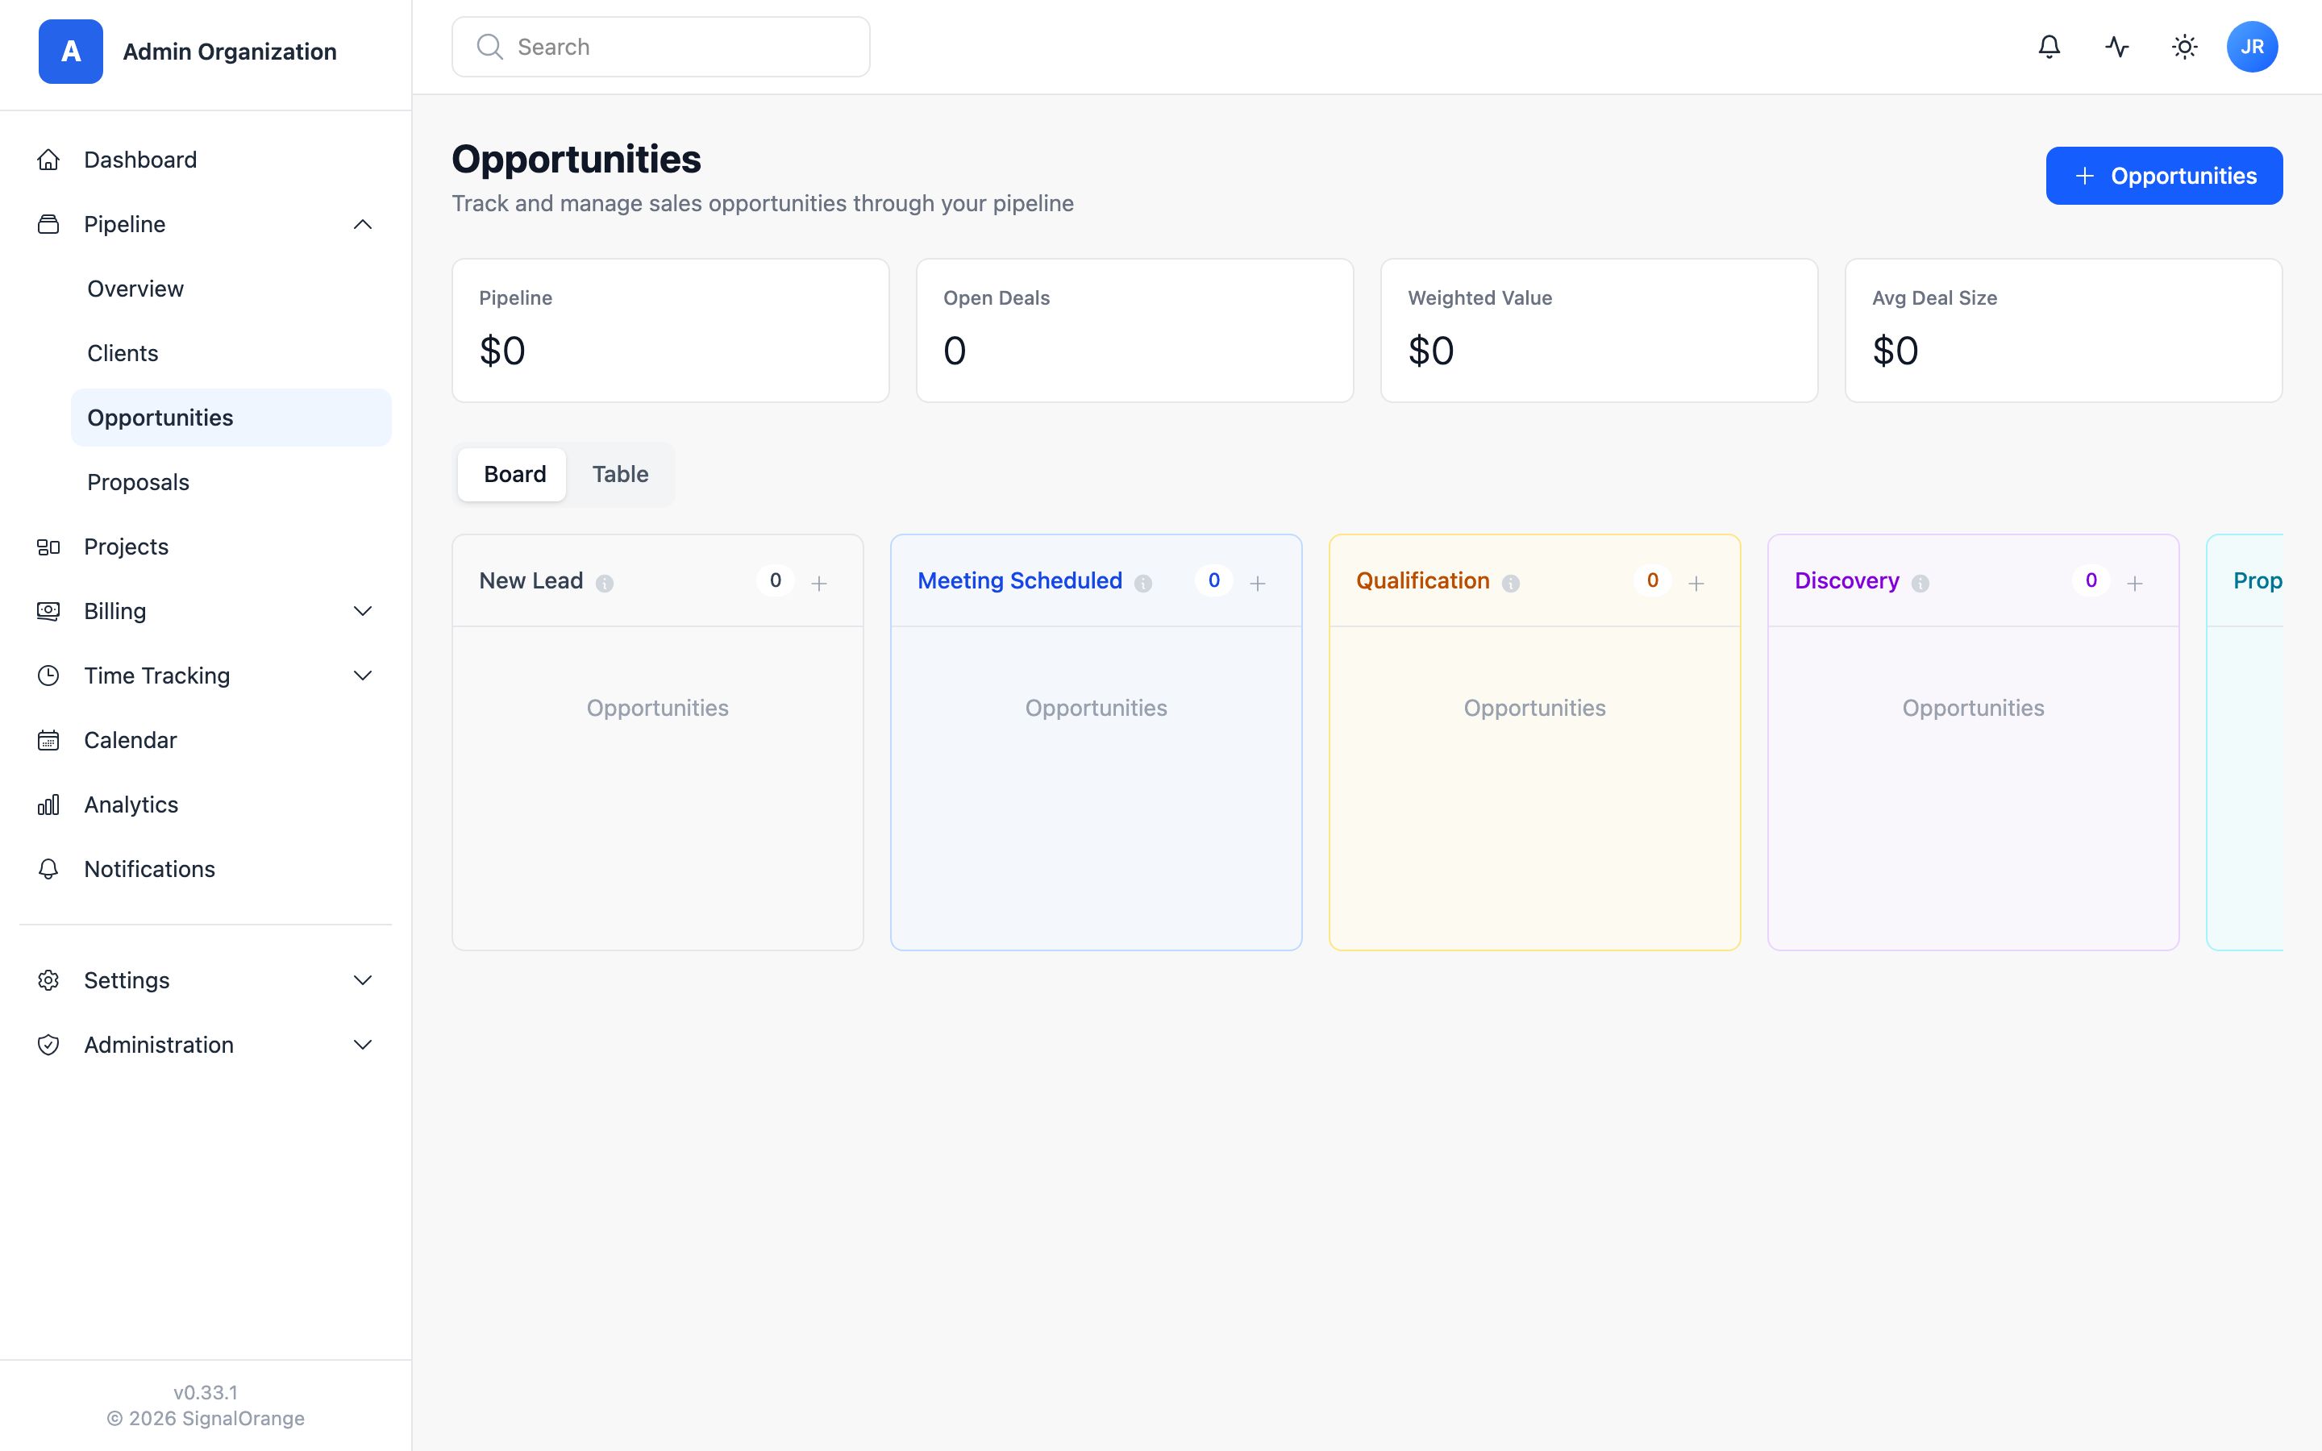Expand the Settings section chevron
The height and width of the screenshot is (1451, 2322).
(363, 979)
